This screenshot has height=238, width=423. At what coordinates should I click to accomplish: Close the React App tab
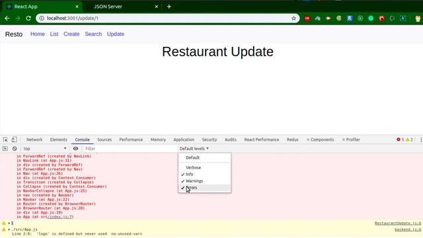77,7
